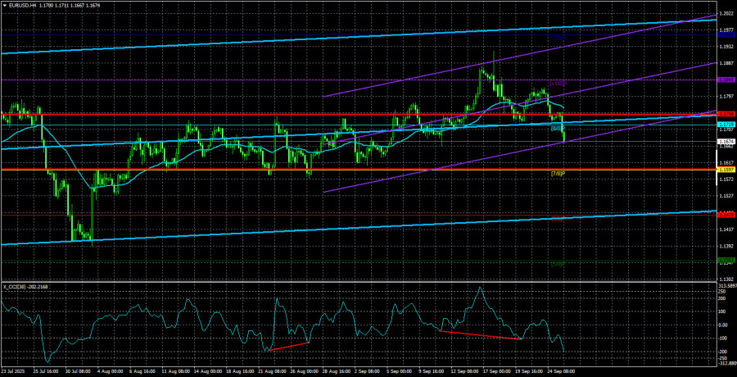Image resolution: width=737 pixels, height=377 pixels.
Task: Click the 24 Sep 08:00 time axis label
Action: (561, 370)
